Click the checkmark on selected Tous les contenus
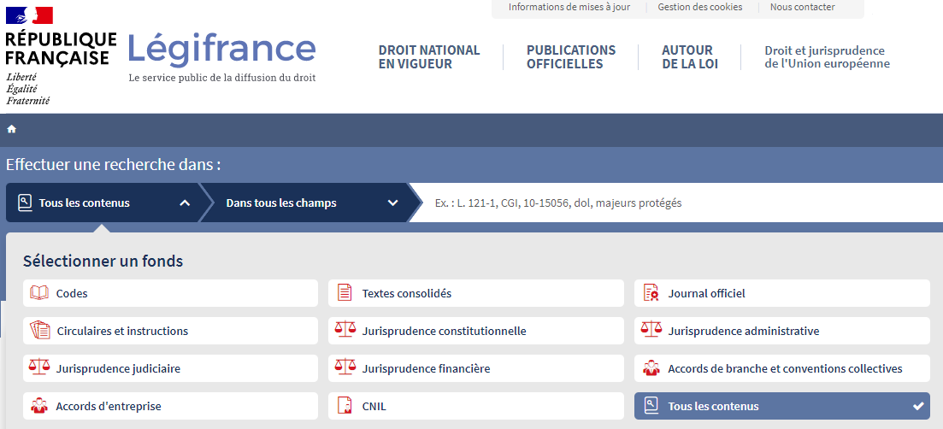 pos(918,406)
